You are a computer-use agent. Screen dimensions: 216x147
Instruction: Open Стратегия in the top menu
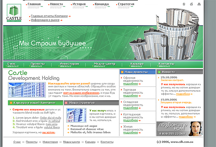coord(126,4)
